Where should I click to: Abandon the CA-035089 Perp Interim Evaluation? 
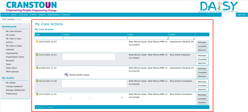202,102
